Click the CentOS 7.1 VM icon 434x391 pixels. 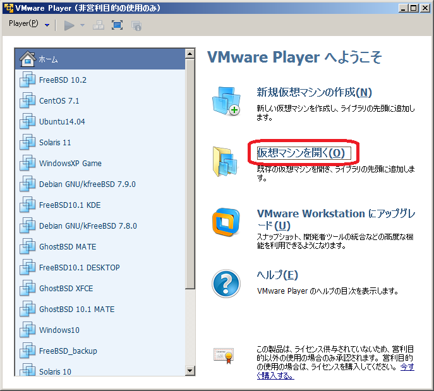pos(27,100)
